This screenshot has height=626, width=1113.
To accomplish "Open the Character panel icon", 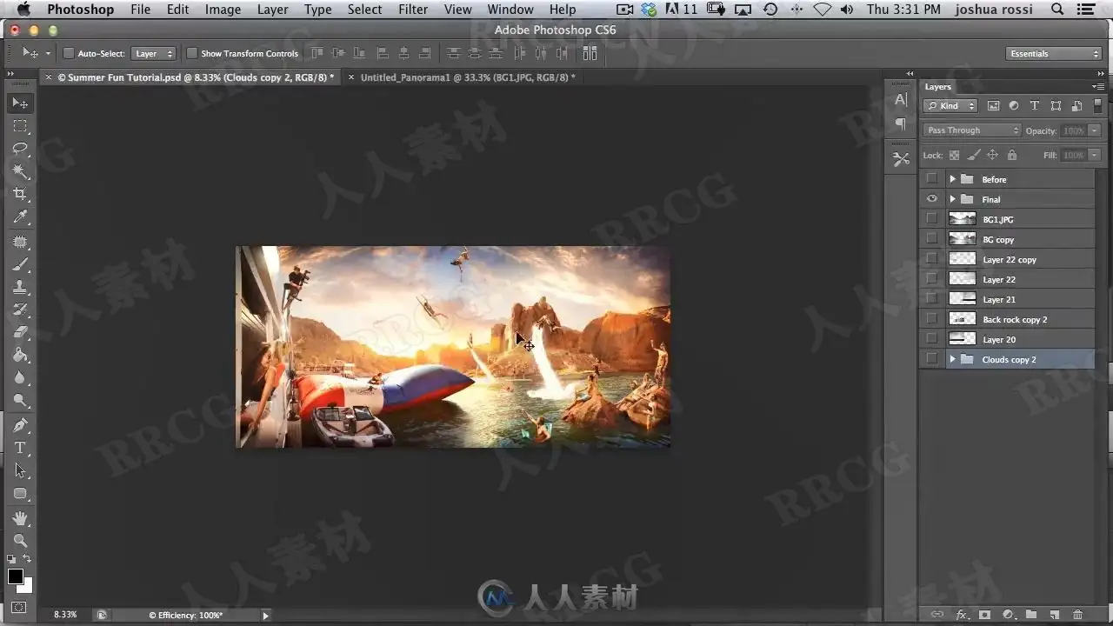I will point(901,100).
